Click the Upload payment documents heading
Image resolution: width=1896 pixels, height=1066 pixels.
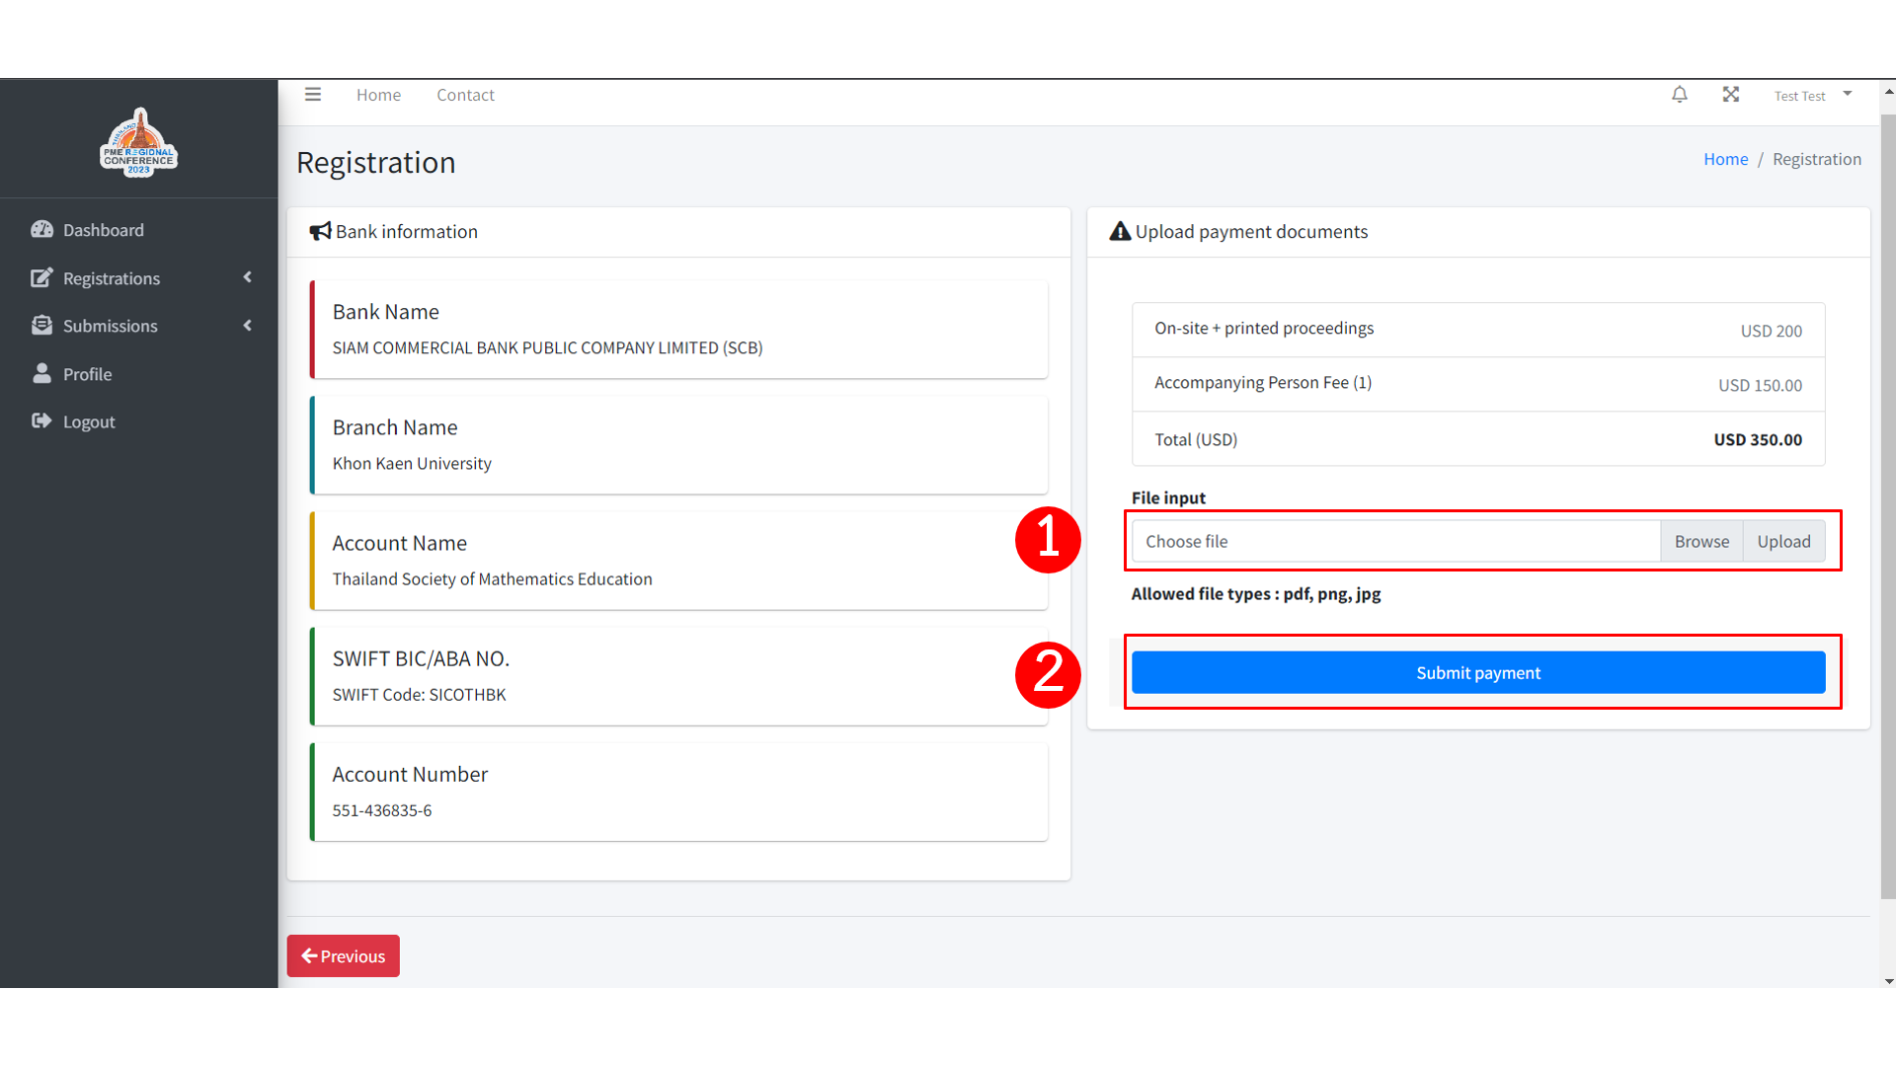click(x=1251, y=231)
